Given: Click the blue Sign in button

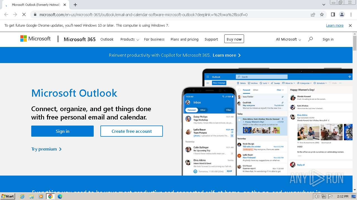Looking at the screenshot, I should coord(62,131).
